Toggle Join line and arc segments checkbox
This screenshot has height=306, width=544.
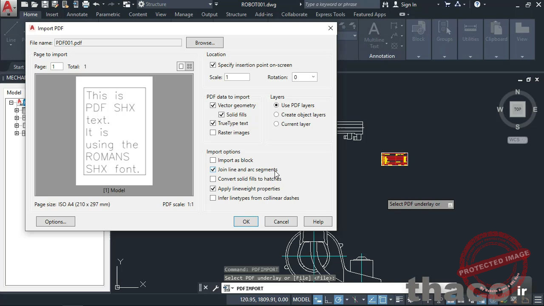click(x=213, y=170)
